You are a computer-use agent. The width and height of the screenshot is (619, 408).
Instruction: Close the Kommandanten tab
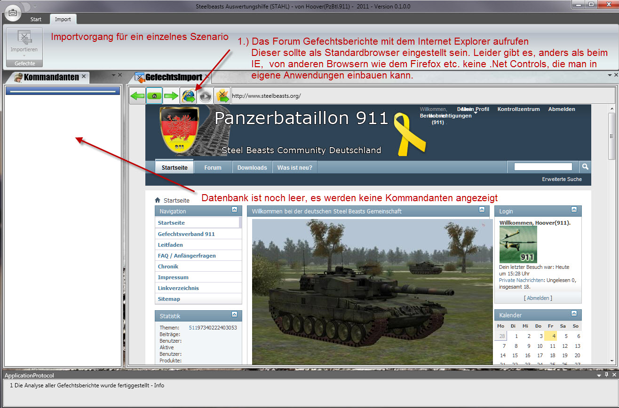[x=84, y=76]
